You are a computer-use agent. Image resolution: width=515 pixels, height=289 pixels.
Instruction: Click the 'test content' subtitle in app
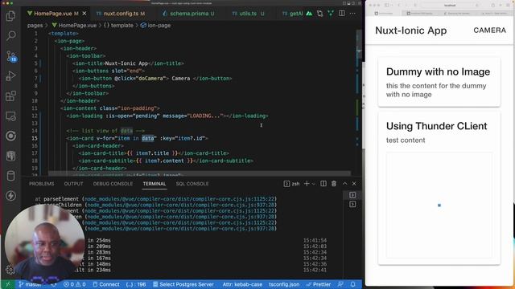tap(406, 140)
